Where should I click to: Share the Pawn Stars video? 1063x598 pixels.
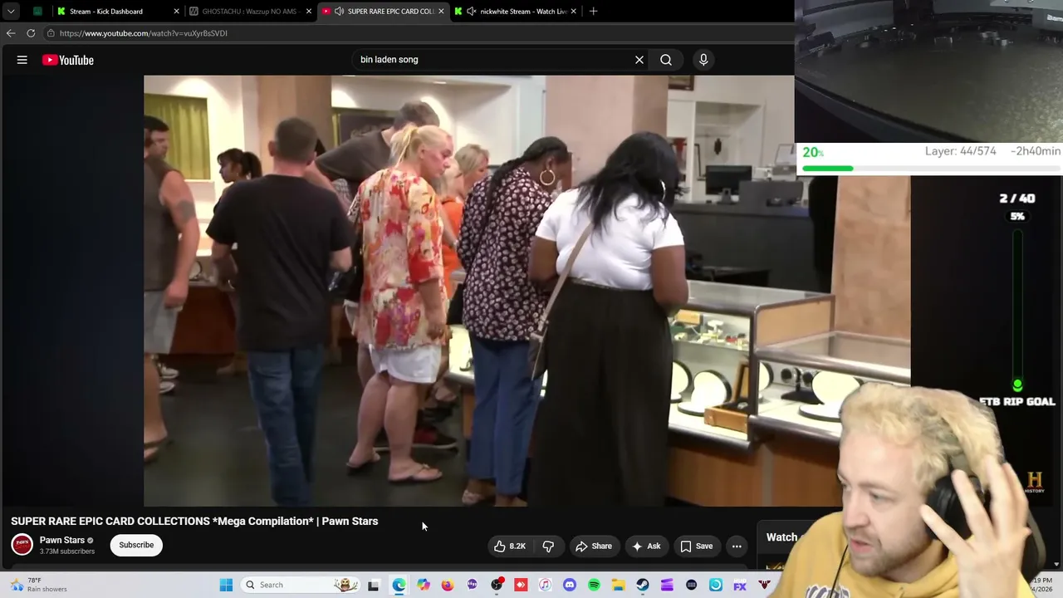click(x=594, y=546)
